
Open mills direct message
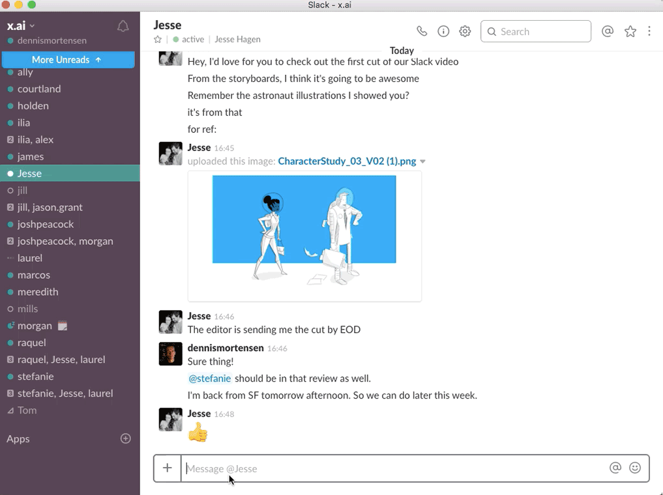70,309
